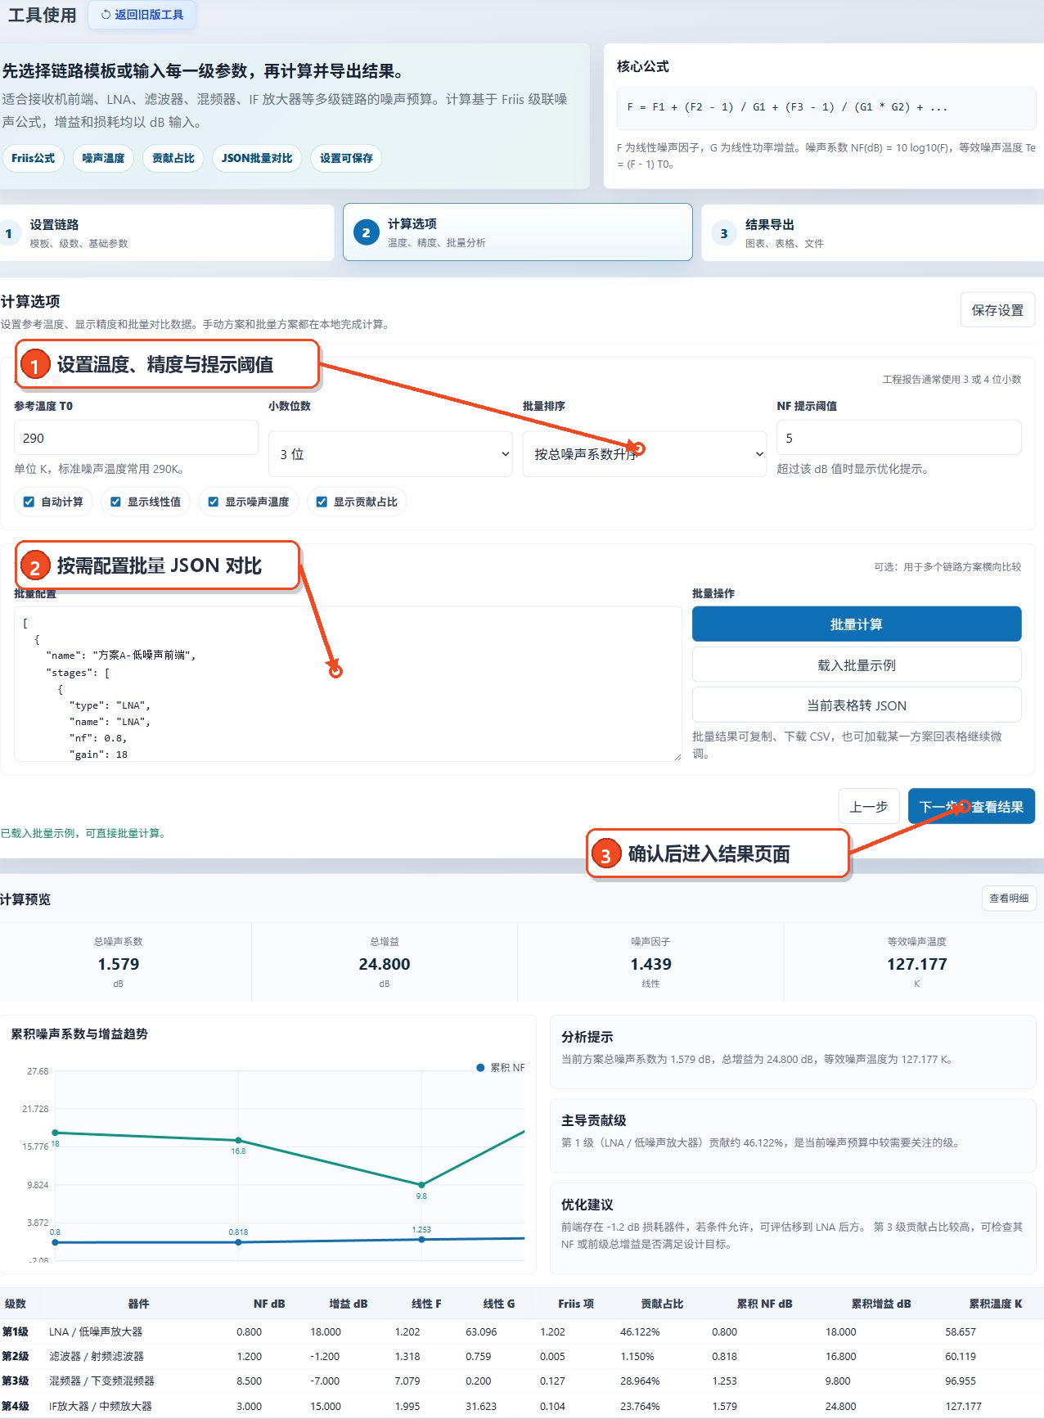1044x1419 pixels.
Task: Select the Friis公式 tag
Action: (x=33, y=158)
